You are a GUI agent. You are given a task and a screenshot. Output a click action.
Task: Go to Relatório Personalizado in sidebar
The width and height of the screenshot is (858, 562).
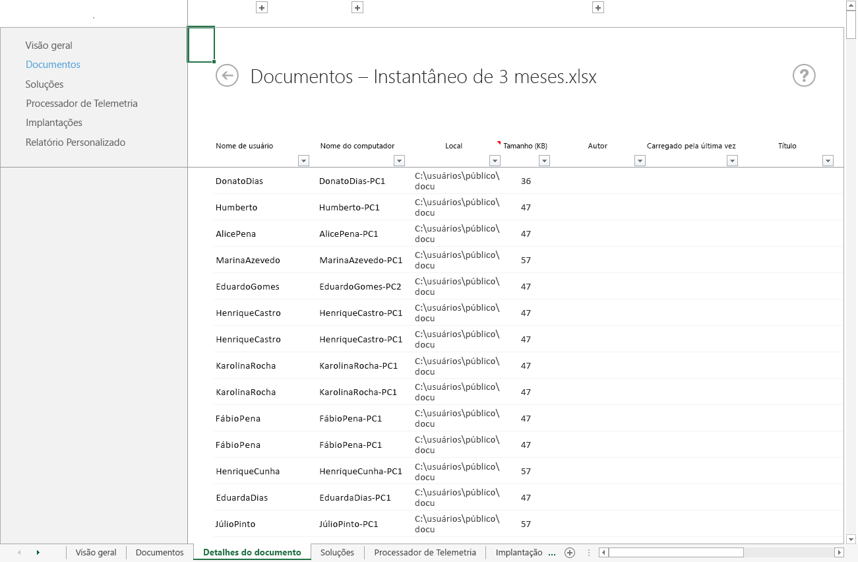tap(75, 142)
